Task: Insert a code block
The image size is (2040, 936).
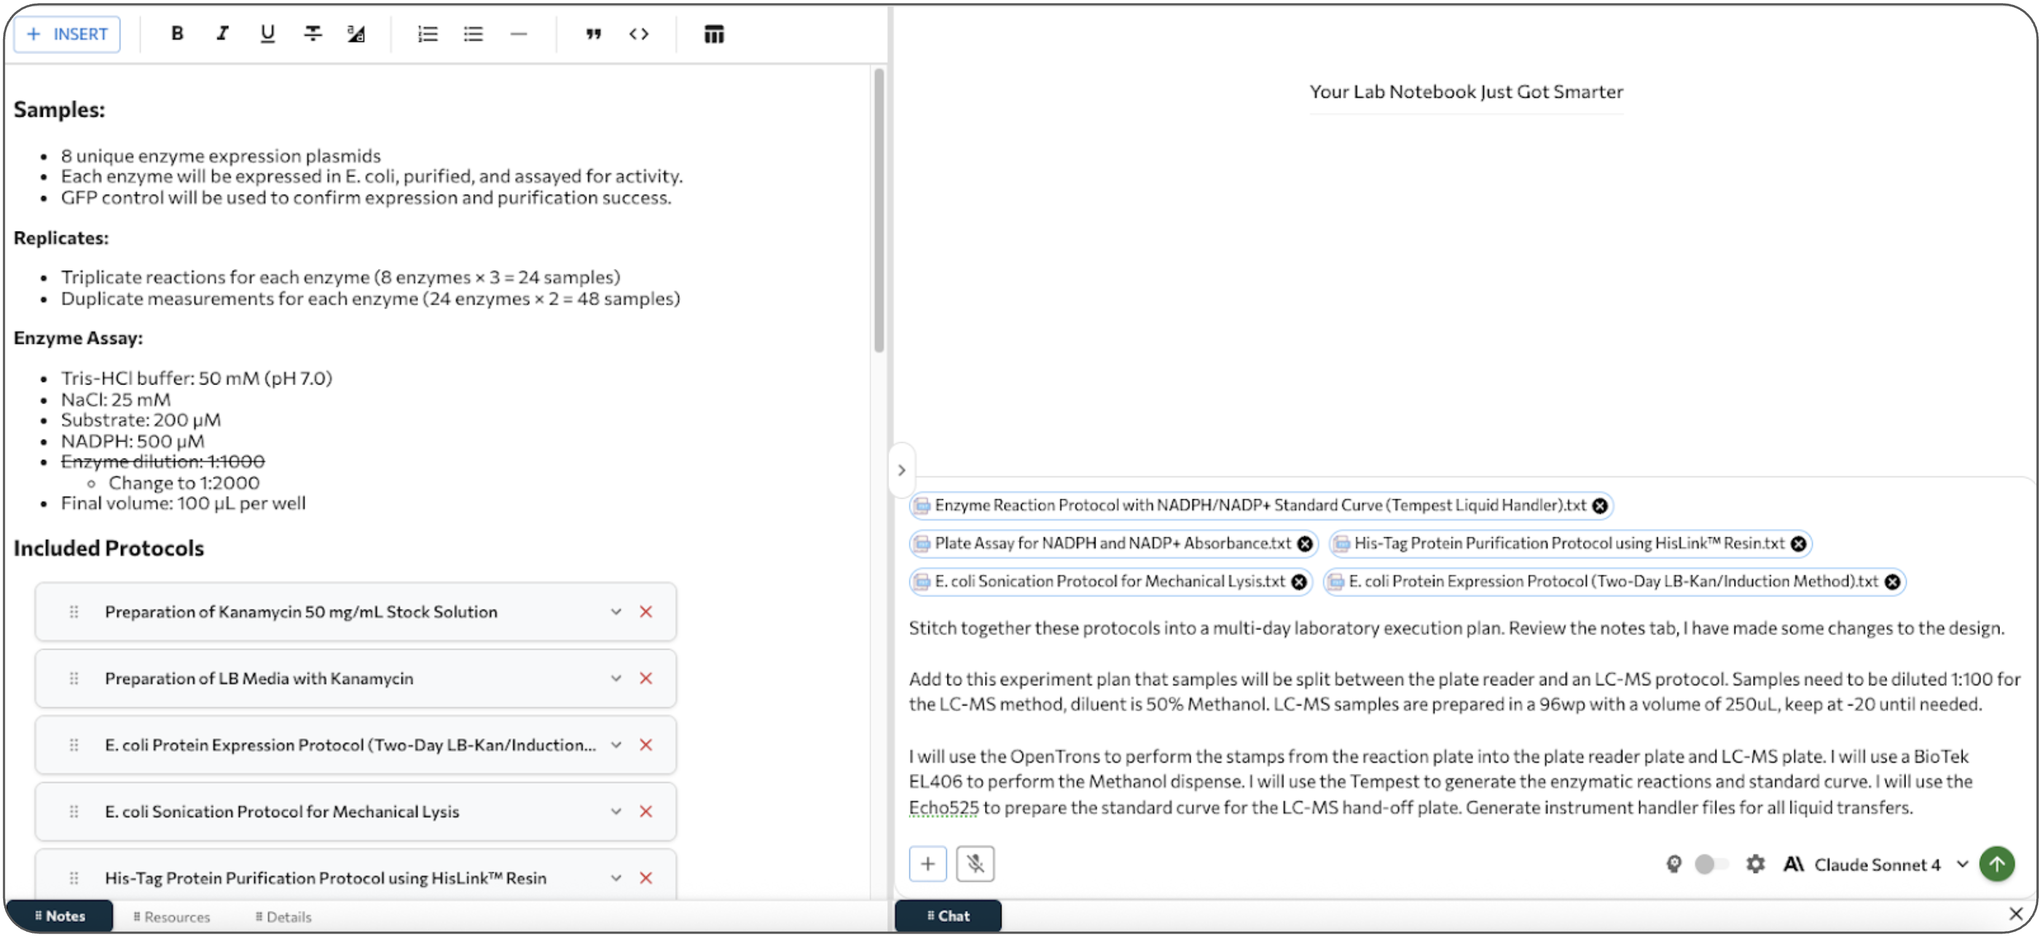Action: click(639, 33)
